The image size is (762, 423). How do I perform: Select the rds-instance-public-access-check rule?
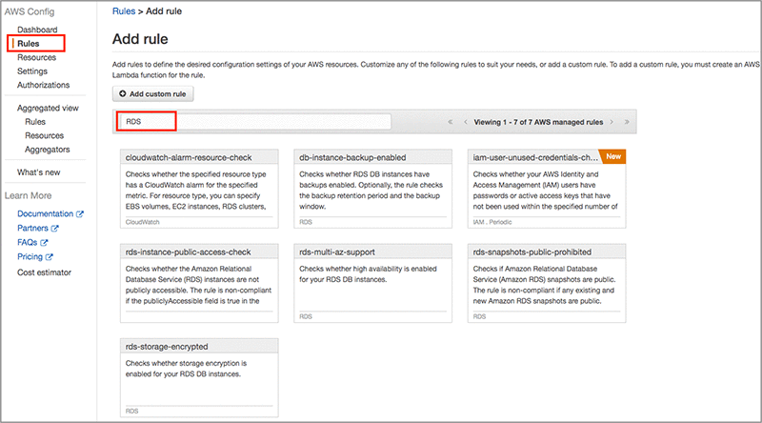199,283
